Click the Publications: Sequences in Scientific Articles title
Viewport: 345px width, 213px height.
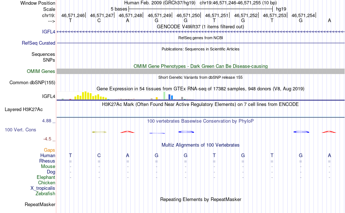[x=200, y=49]
